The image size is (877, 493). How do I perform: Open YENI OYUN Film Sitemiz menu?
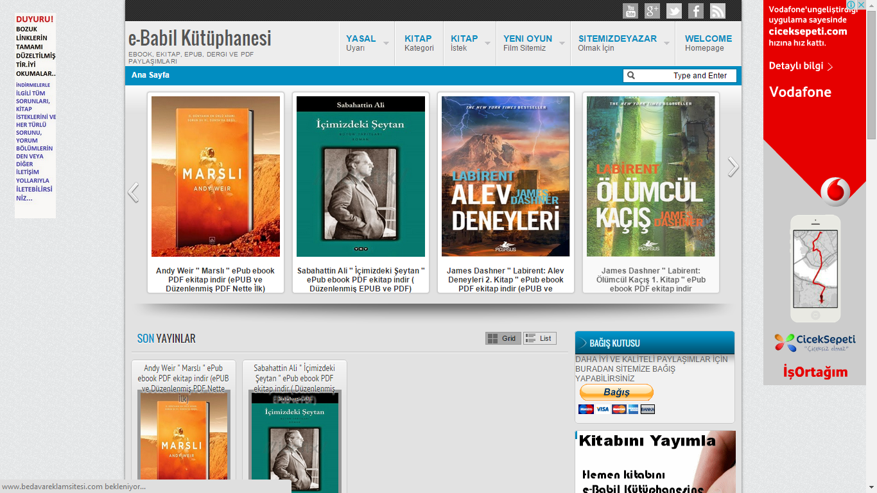click(528, 43)
